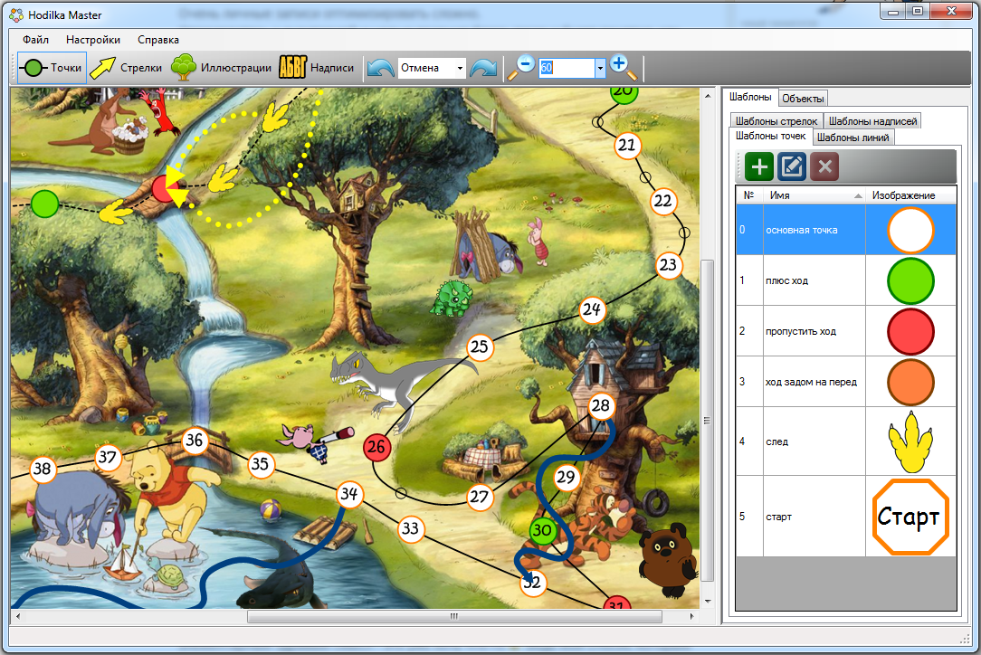Select the Точки (points) tool
This screenshot has width=981, height=655.
(x=52, y=68)
